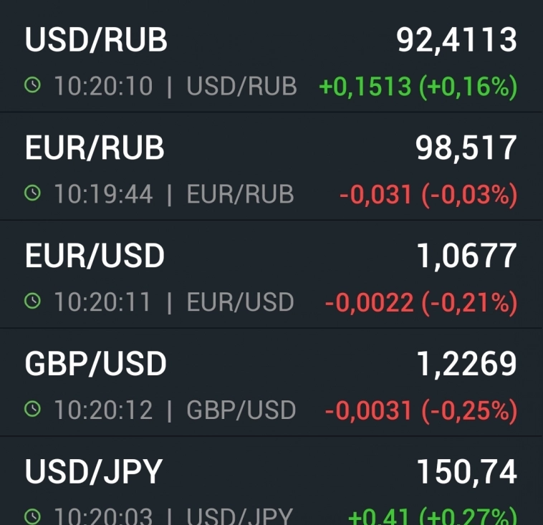Click the clock icon beside USD/RUB timestamp
The image size is (543, 525).
(x=32, y=86)
